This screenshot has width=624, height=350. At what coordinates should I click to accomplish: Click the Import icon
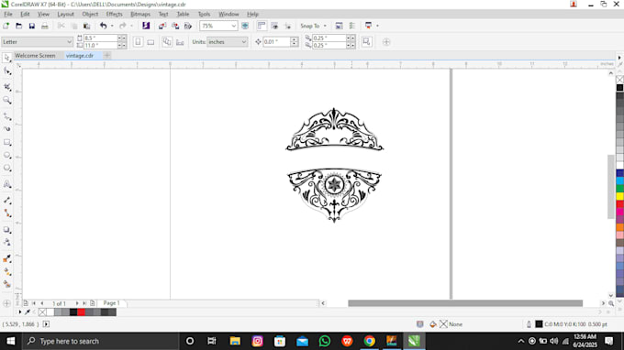tap(162, 26)
